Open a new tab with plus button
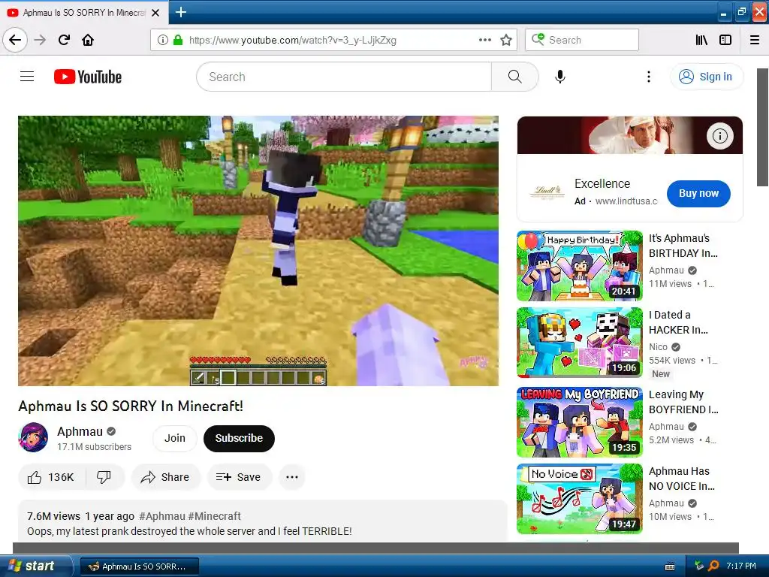Viewport: 769px width, 577px height. 180,12
